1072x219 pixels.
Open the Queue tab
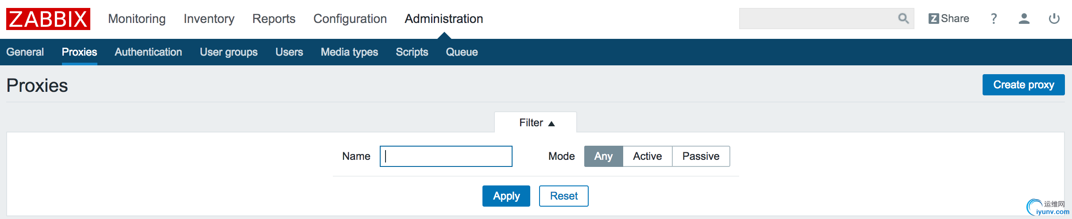coord(462,52)
